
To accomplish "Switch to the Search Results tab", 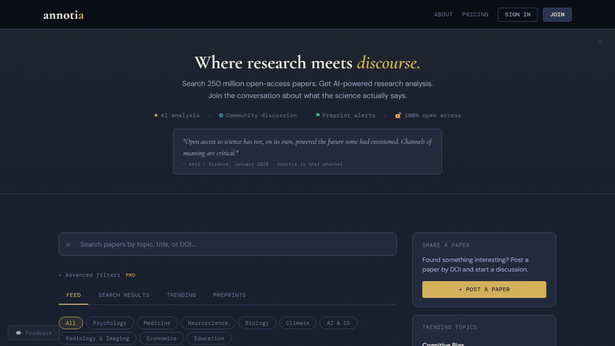I will (123, 295).
